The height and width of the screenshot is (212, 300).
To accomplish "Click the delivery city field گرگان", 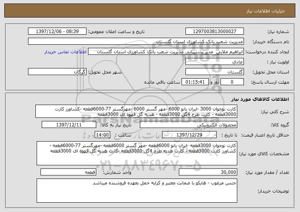I will pyautogui.click(x=57, y=72).
